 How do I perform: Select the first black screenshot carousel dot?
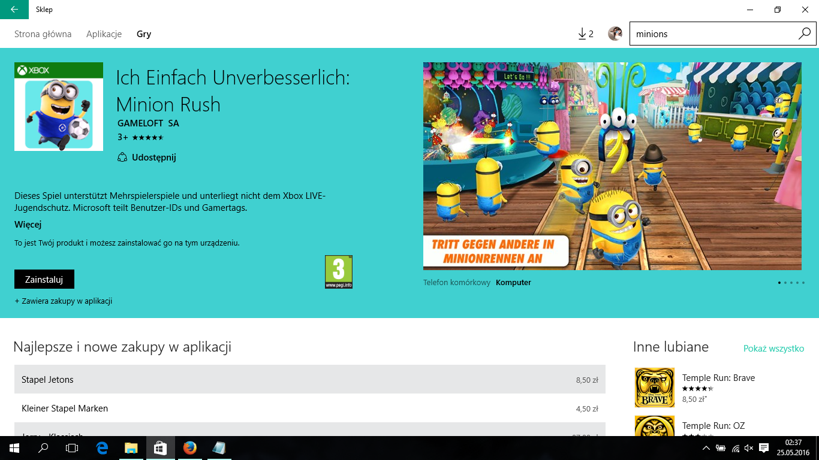click(x=779, y=282)
